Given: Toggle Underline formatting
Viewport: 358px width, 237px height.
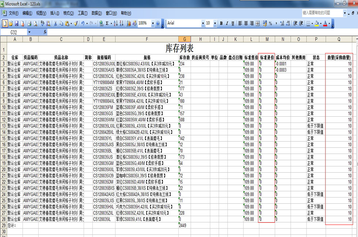Looking at the screenshot, I should tap(233, 23).
